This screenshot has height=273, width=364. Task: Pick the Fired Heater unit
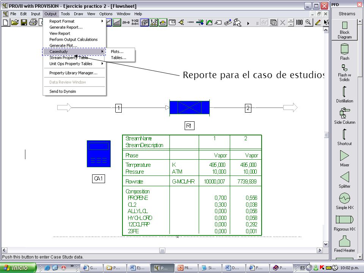(x=345, y=244)
